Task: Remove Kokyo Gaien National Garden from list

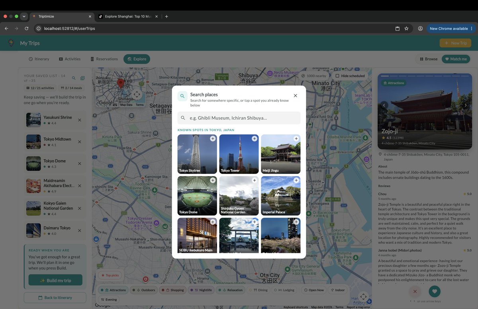Action: tap(80, 208)
